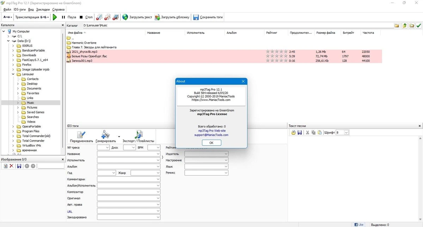Screen dimensions: 423x227
Task: Stop playback with the Стоп button
Action: click(86, 17)
